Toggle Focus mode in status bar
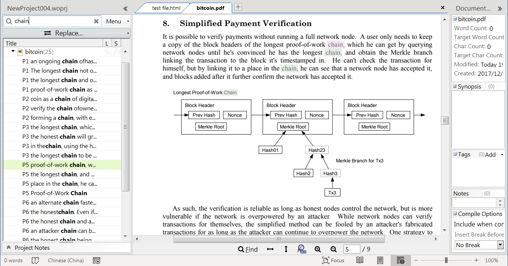The height and width of the screenshot is (266, 508). [x=333, y=260]
